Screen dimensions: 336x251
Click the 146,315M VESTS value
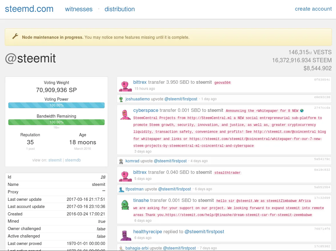(310, 52)
